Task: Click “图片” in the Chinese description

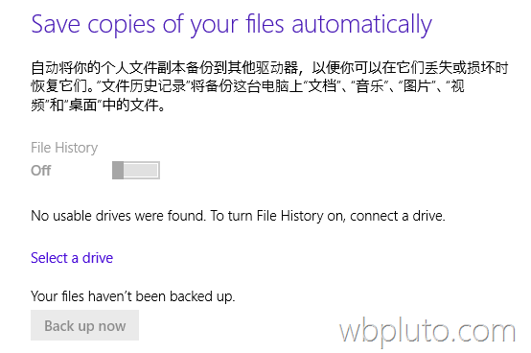Action: (417, 86)
